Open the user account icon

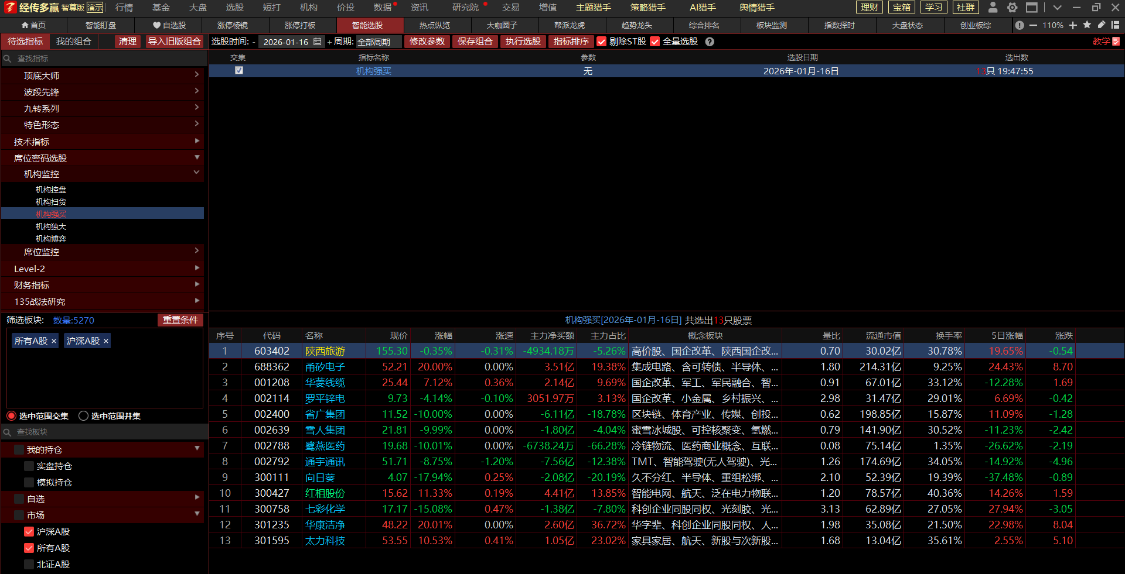[993, 8]
